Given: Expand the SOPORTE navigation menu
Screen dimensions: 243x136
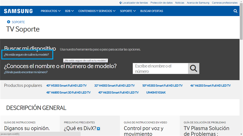Looking at the screenshot, I should [128, 11].
